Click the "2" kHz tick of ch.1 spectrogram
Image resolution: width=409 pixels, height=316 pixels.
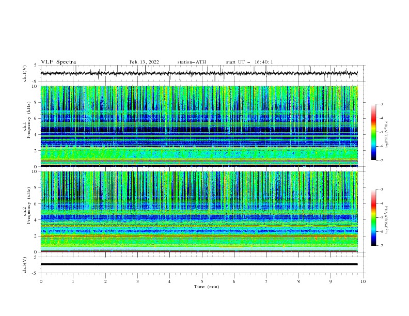(x=36, y=151)
